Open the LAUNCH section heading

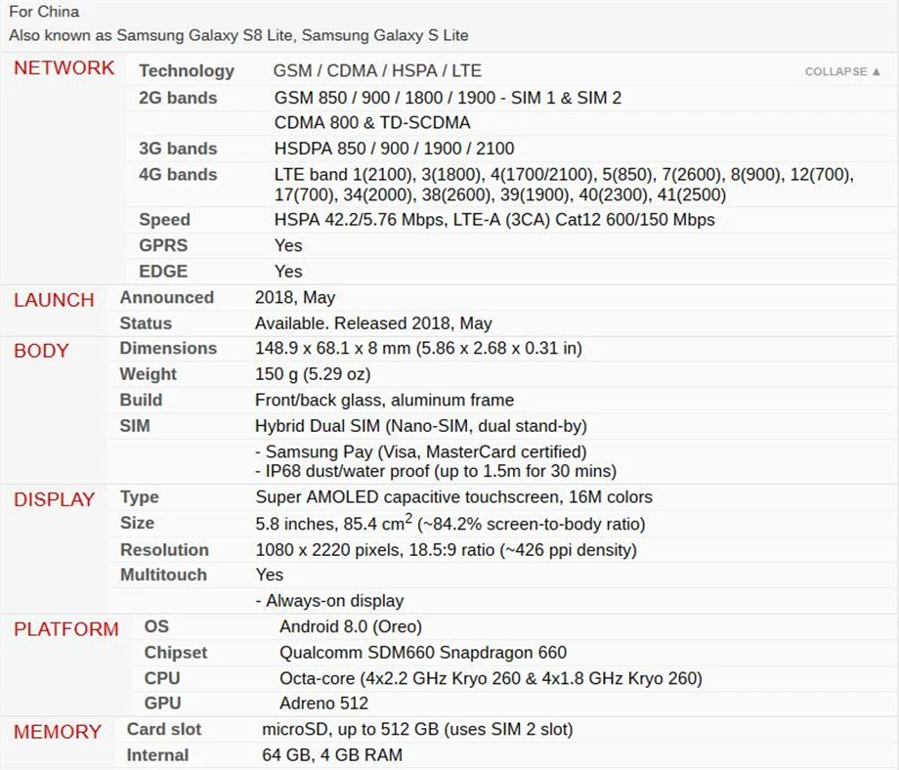coord(54,300)
